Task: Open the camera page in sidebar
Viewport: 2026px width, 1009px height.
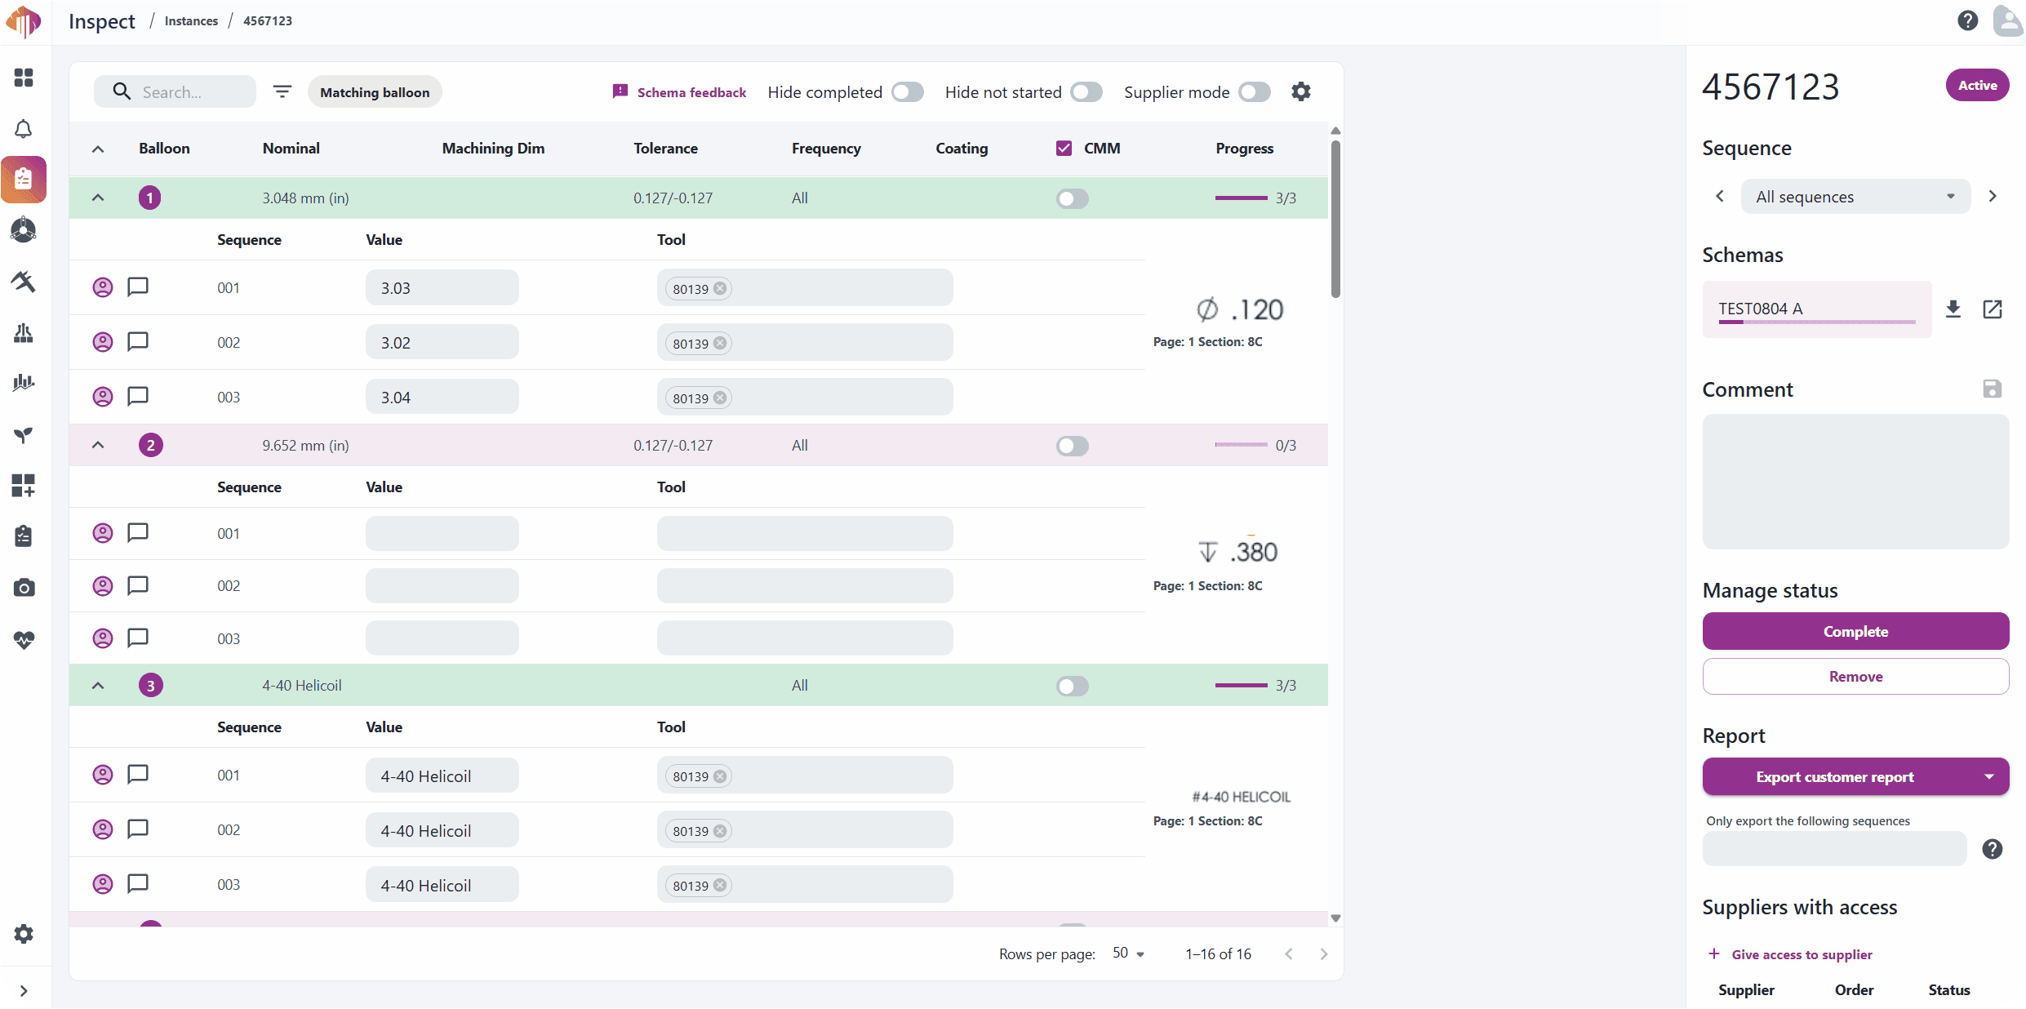Action: pyautogui.click(x=24, y=588)
